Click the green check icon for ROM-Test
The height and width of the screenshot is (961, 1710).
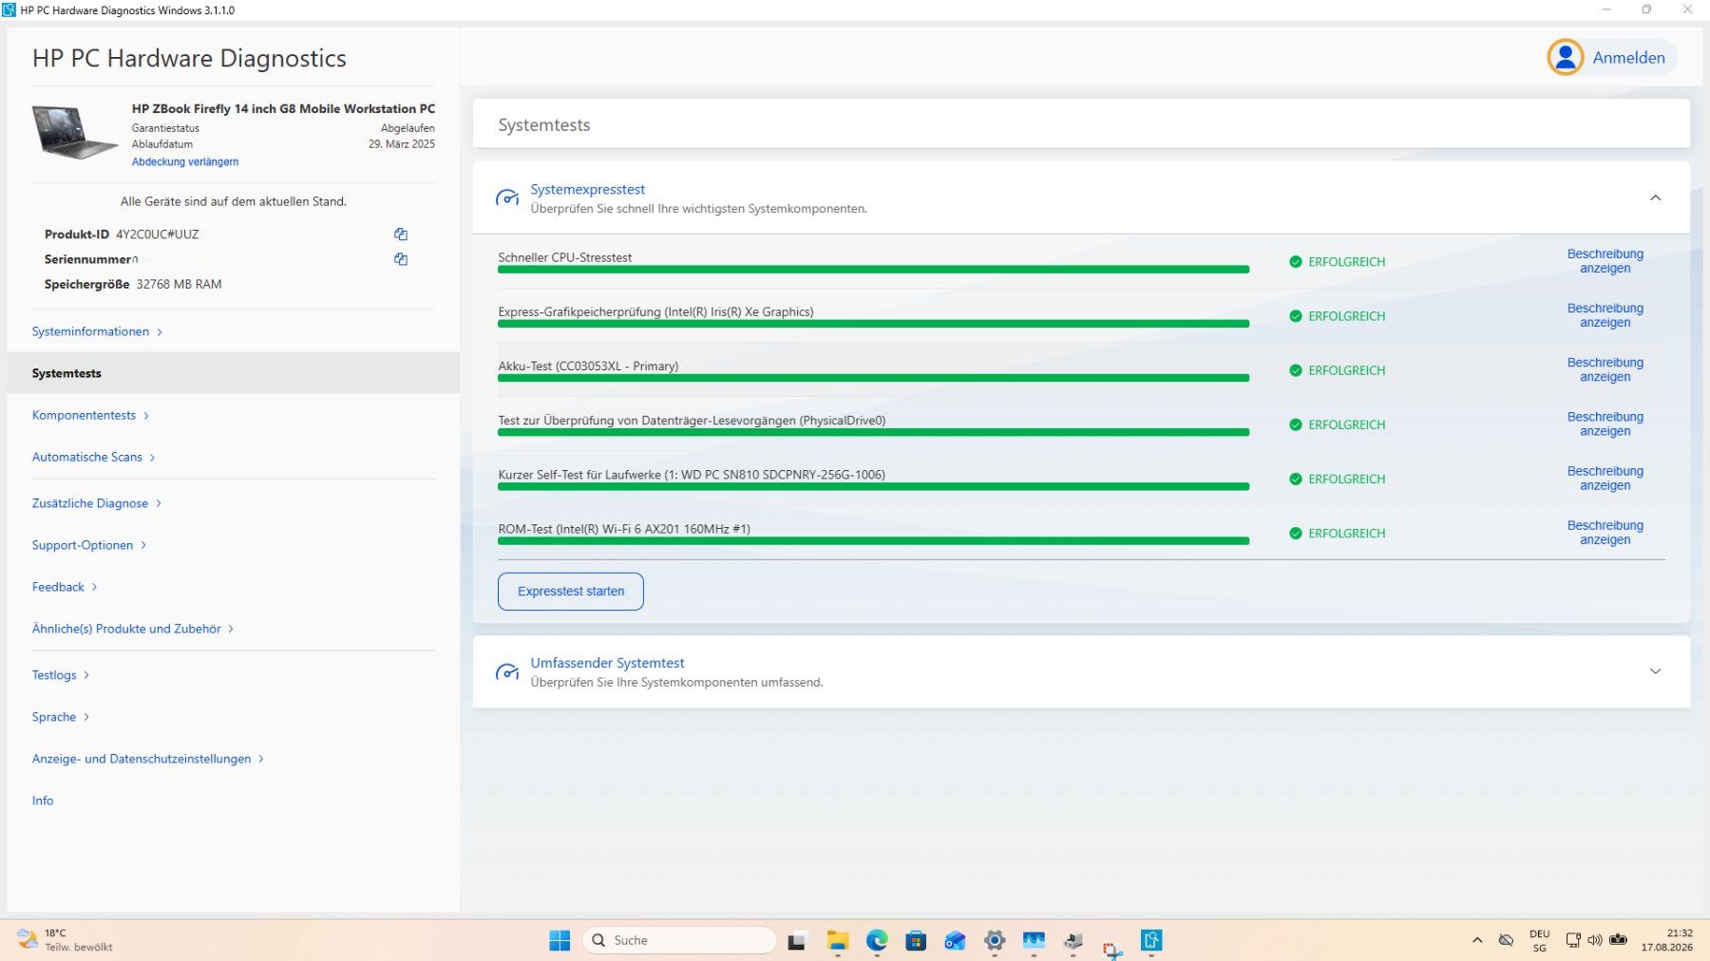click(1295, 533)
